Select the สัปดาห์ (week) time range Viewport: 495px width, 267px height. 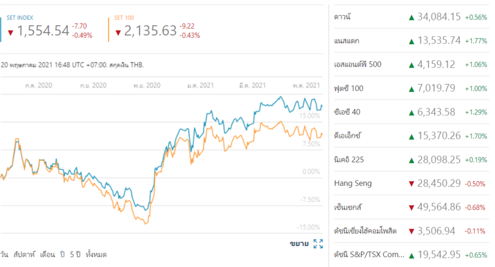(x=23, y=255)
